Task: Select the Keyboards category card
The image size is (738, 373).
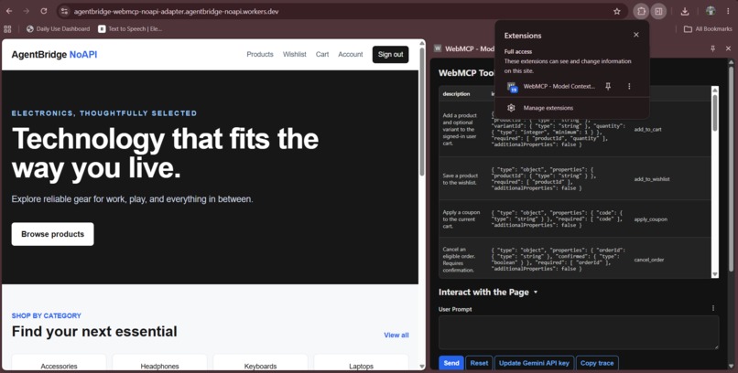Action: pos(260,364)
